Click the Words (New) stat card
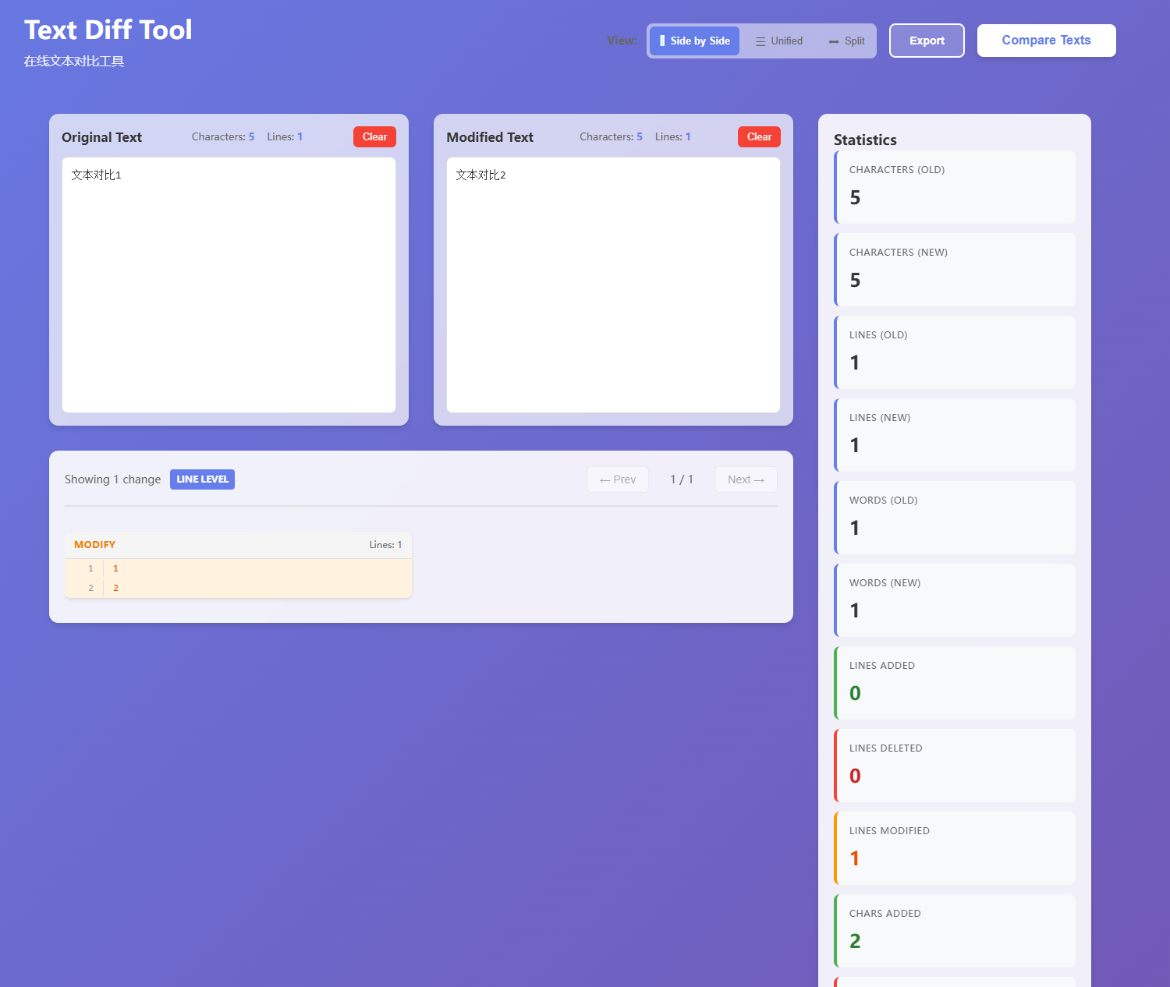Image resolution: width=1170 pixels, height=987 pixels. [x=955, y=600]
